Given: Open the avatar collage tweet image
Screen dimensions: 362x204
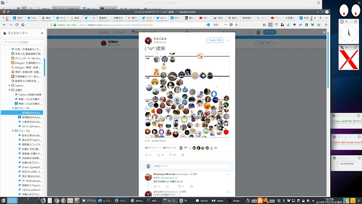Looking at the screenshot, I should point(187,95).
